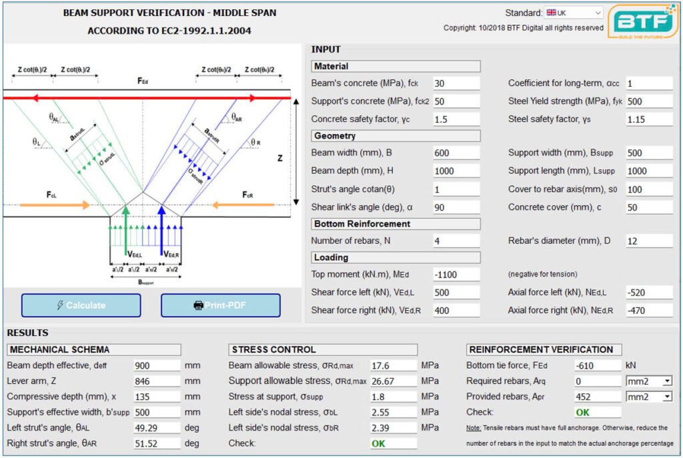The image size is (683, 458).
Task: Click the Calculate button
Action: [x=81, y=305]
